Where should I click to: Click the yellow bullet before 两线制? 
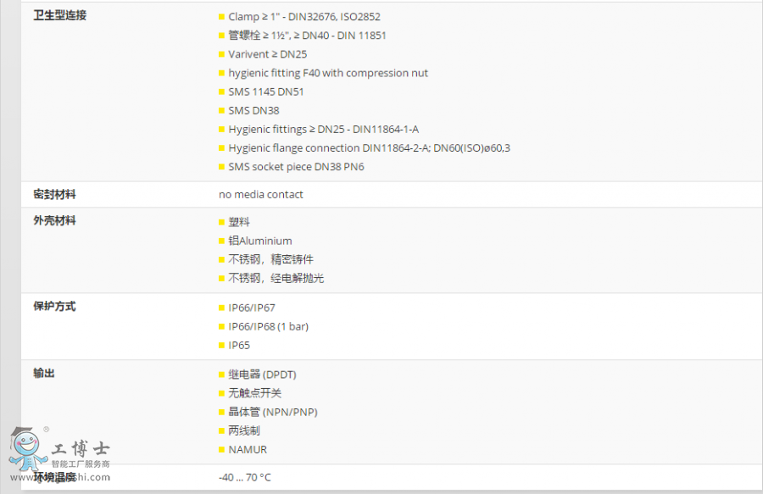222,430
